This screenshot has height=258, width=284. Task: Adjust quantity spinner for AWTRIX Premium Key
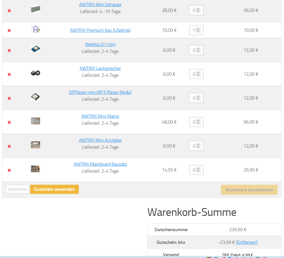(x=196, y=30)
